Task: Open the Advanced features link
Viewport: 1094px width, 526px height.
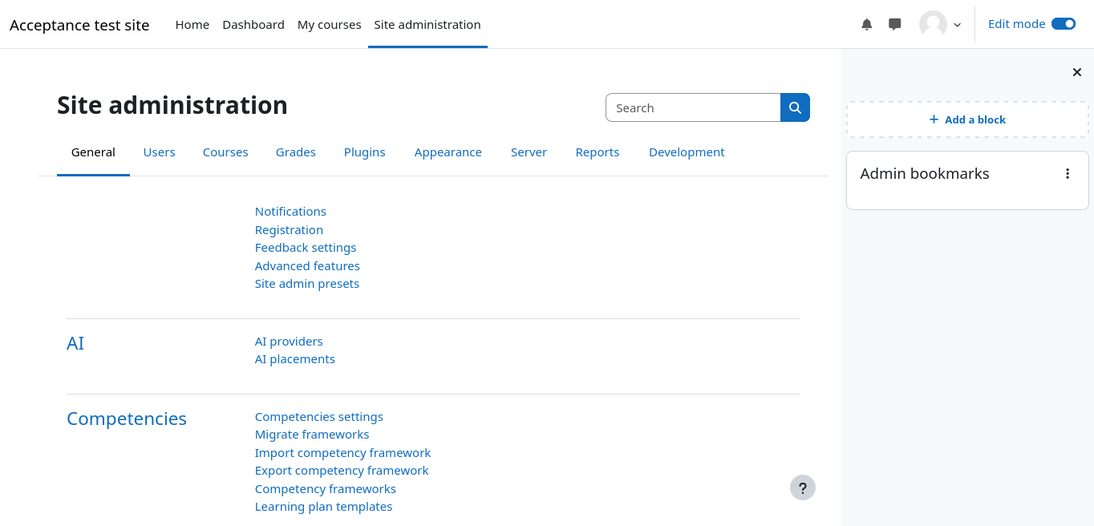Action: point(307,266)
